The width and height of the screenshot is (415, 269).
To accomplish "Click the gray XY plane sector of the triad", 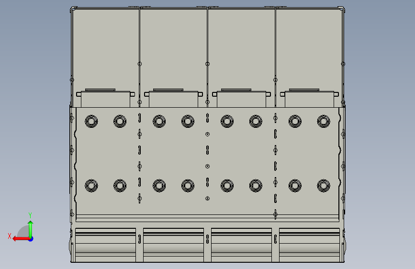I will [23, 232].
